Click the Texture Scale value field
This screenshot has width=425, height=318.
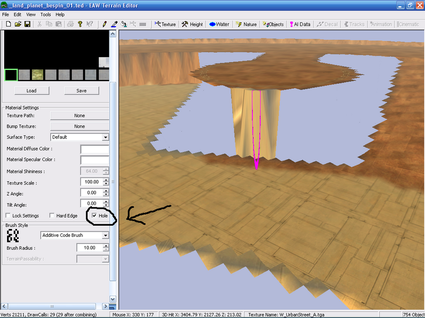click(91, 182)
